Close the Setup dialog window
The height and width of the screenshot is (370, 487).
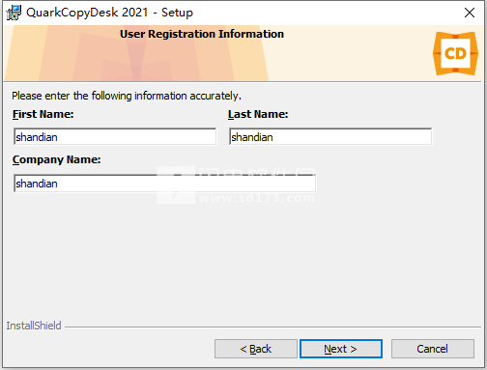470,13
